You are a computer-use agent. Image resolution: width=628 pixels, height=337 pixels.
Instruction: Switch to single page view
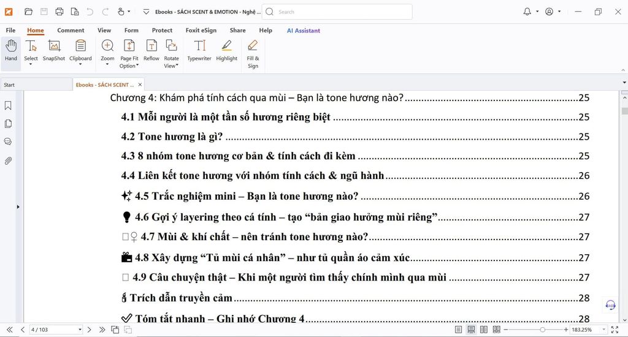(459, 330)
